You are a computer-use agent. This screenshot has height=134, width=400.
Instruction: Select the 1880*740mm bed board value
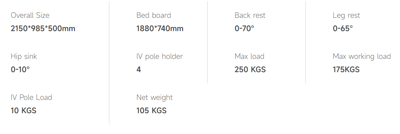160,29
